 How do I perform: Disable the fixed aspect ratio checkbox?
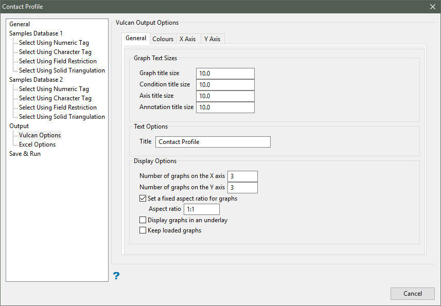tap(143, 199)
